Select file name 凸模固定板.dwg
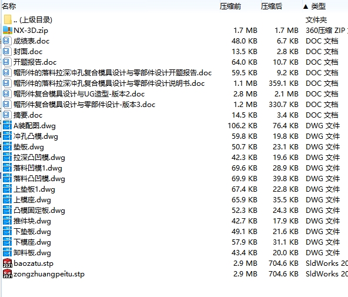Image resolution: width=348 pixels, height=297 pixels. [x=39, y=210]
